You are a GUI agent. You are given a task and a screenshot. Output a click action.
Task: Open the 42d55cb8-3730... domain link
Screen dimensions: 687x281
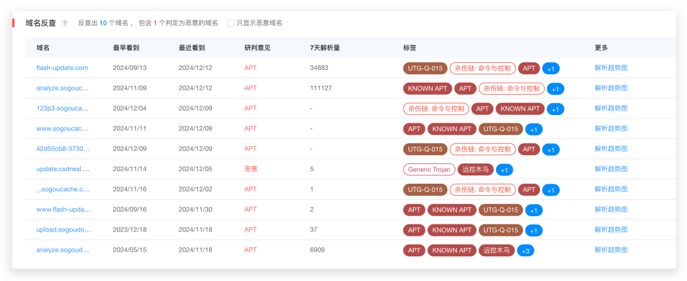[x=62, y=149]
